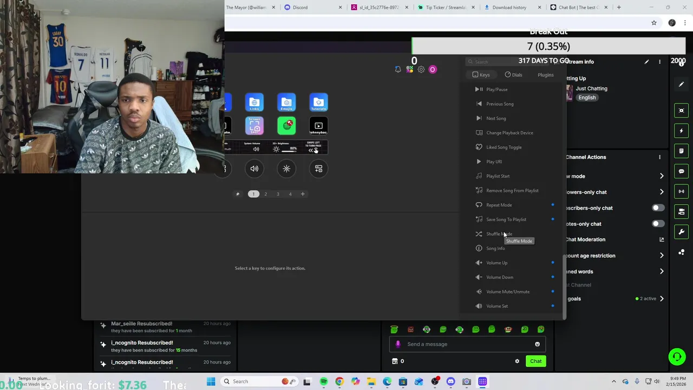Open the wrench sidebar panel

pos(681,232)
